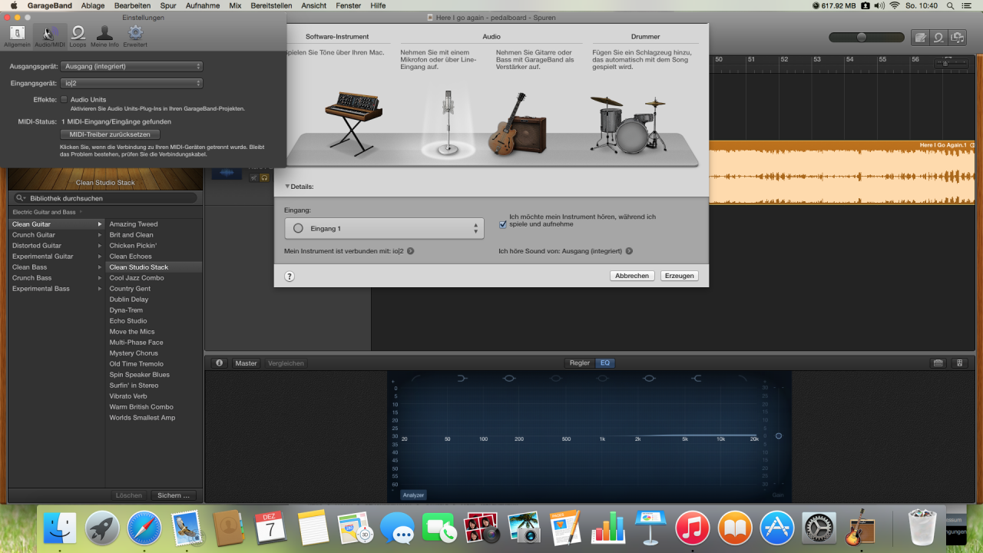The height and width of the screenshot is (553, 983).
Task: Select the Country Gent patch
Action: [x=130, y=289]
